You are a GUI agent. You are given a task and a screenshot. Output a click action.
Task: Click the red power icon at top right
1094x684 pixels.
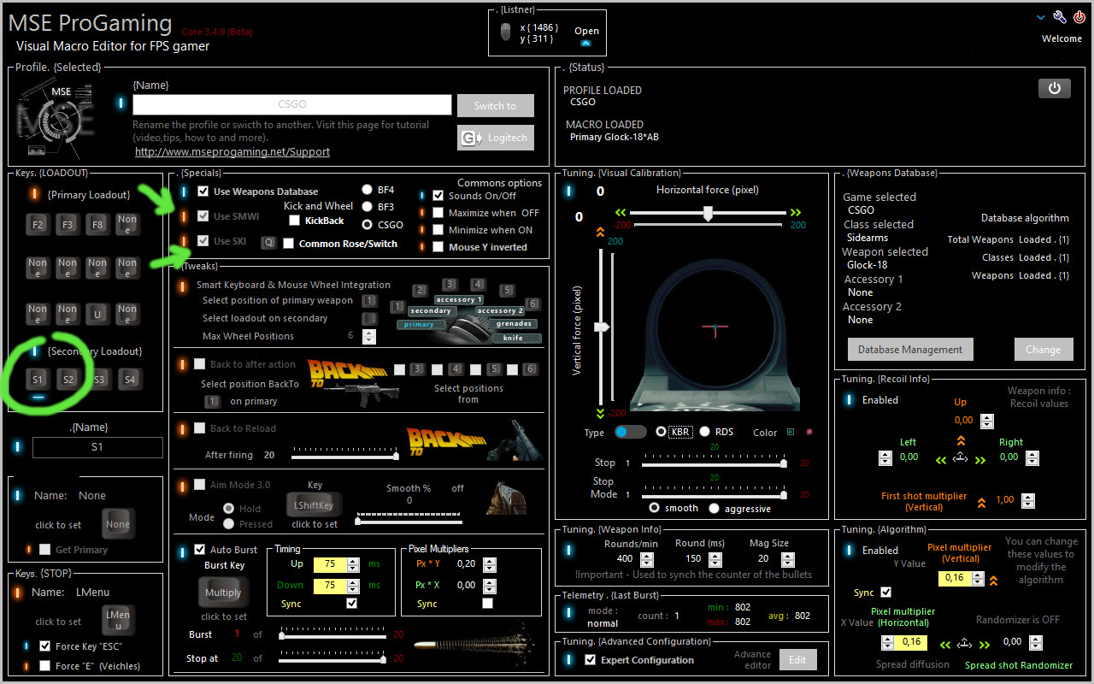1079,17
